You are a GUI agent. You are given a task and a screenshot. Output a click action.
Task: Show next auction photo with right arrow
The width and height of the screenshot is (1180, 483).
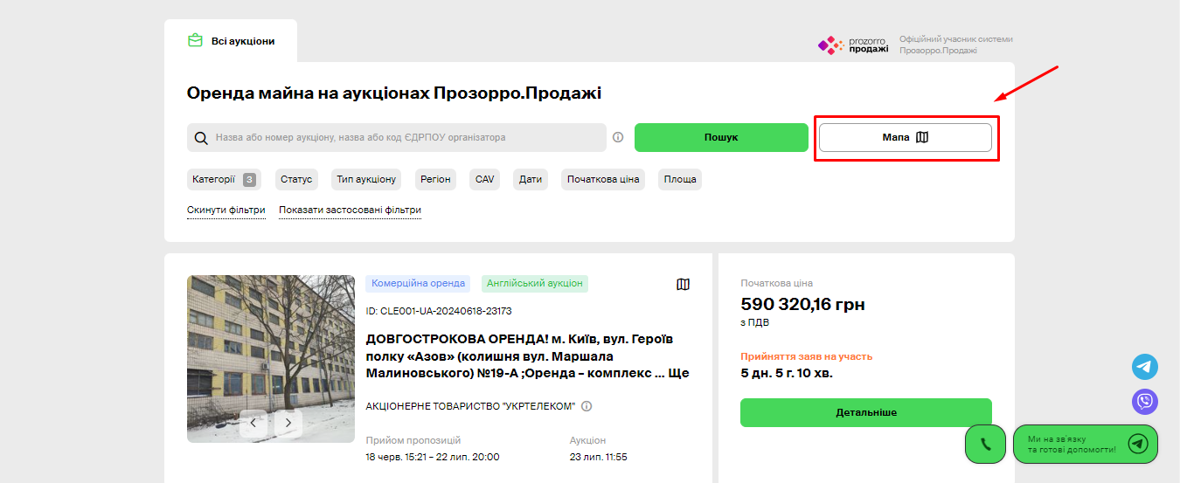coord(288,424)
